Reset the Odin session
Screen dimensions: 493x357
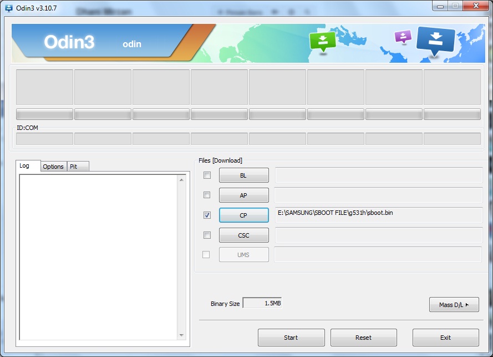click(363, 337)
